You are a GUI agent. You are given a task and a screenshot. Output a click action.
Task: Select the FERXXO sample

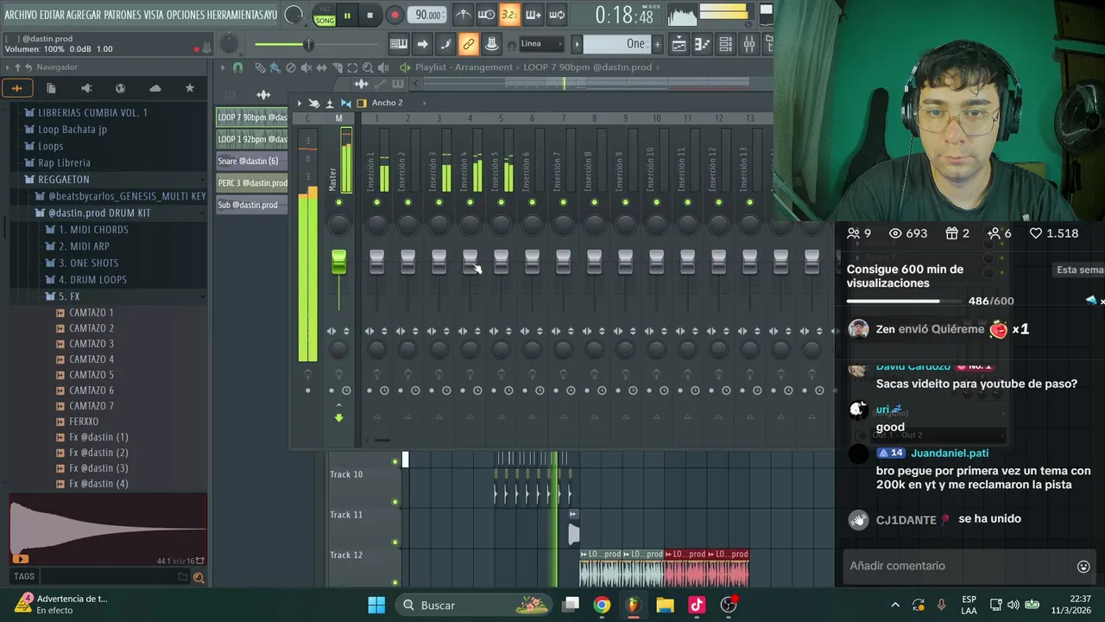pyautogui.click(x=84, y=422)
